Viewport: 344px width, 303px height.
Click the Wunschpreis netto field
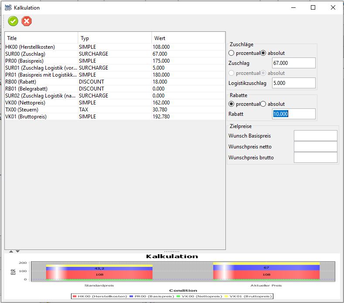point(315,147)
